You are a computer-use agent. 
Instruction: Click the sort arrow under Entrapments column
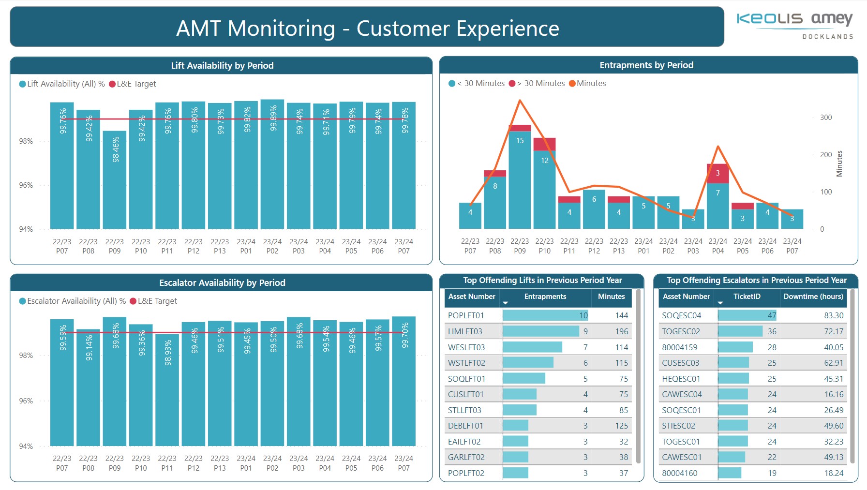(506, 303)
